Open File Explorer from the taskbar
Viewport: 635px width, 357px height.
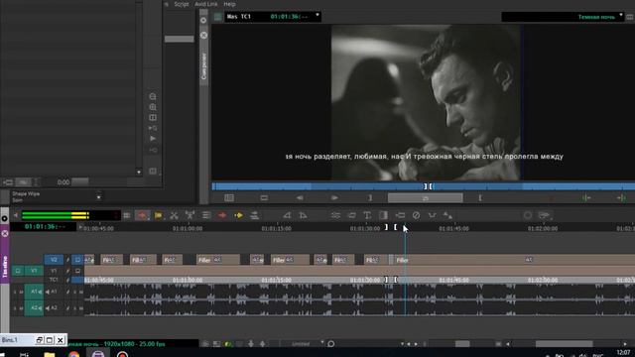coord(50,354)
